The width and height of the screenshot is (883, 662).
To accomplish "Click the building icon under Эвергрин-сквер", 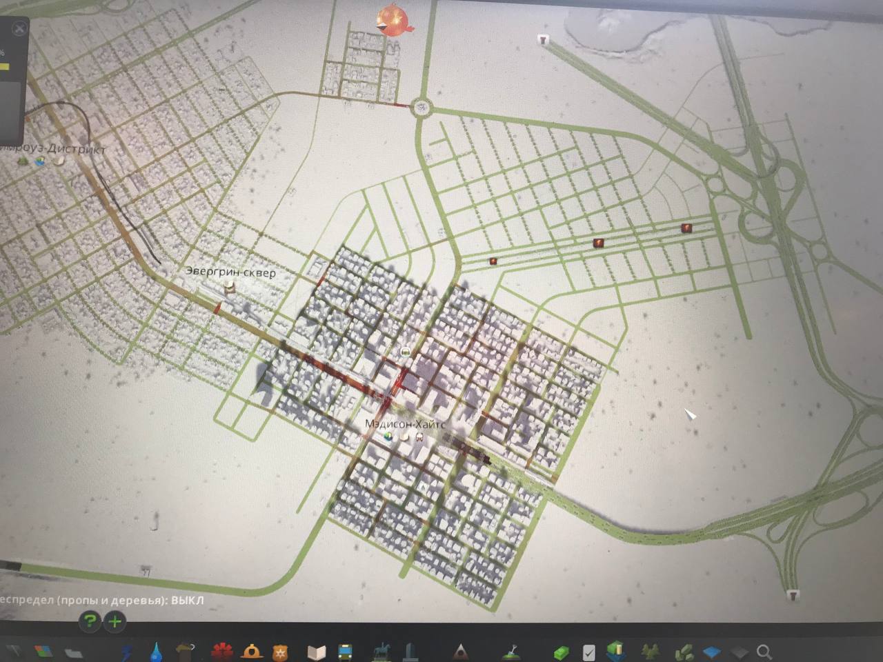I will pos(230,286).
